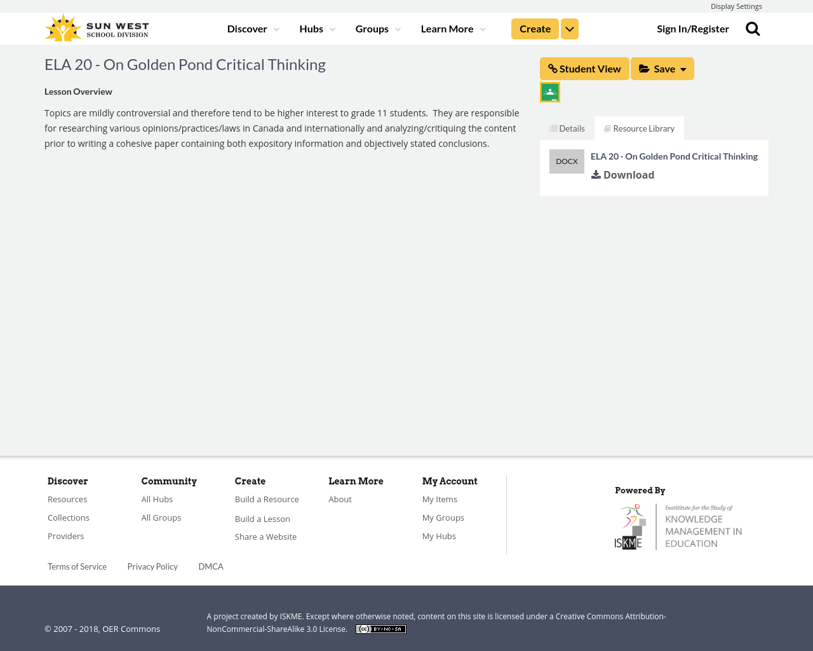Open the Privacy Policy footer link

tap(152, 566)
